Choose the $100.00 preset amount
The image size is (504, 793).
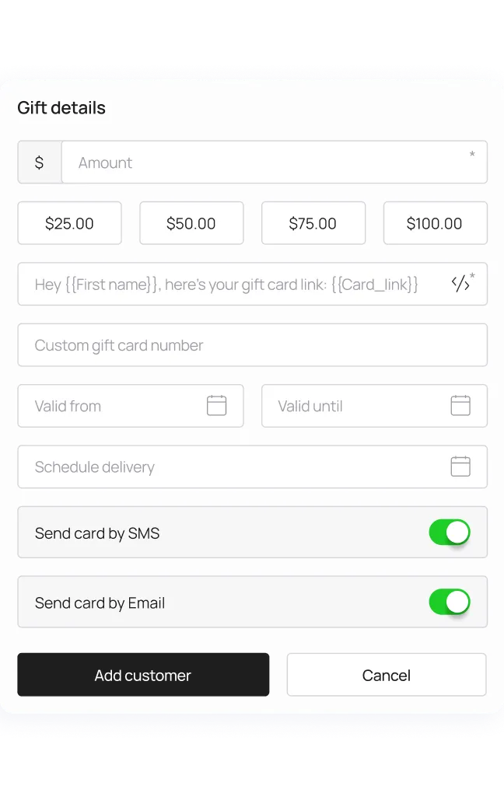436,223
